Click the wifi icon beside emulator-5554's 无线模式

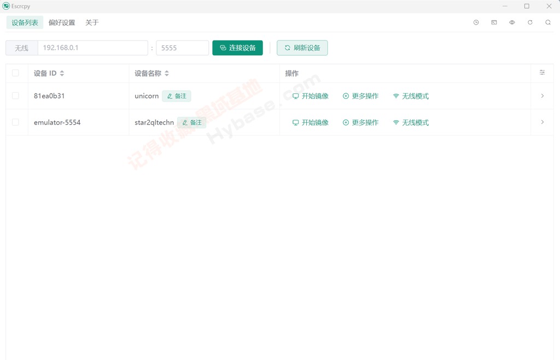coord(395,122)
